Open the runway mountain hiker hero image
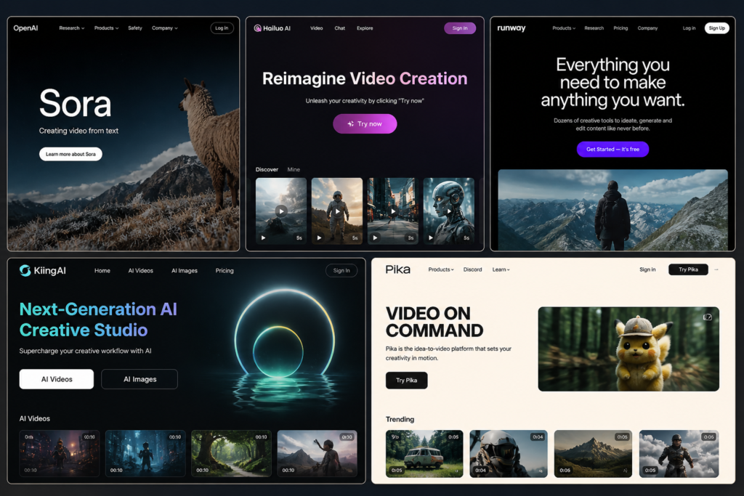The image size is (744, 496). (612, 210)
